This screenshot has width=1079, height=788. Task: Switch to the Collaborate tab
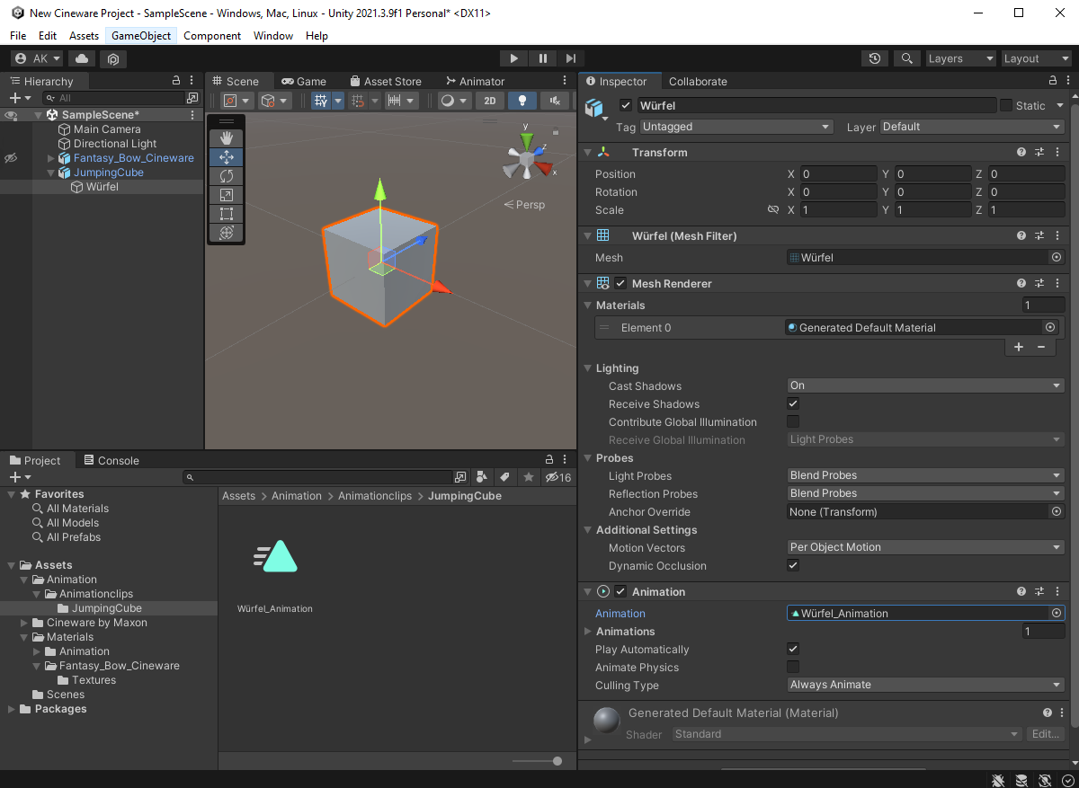point(698,81)
